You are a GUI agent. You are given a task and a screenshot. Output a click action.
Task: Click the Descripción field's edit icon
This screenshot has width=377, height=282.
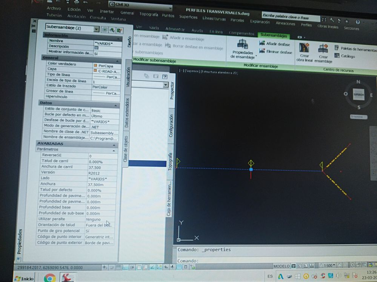[x=96, y=48]
